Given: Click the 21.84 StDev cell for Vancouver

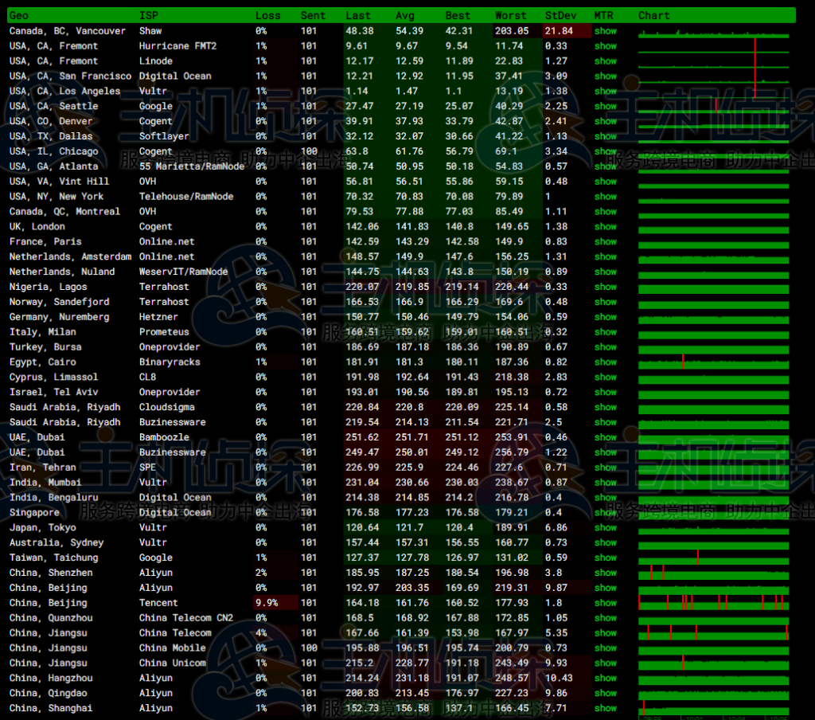Looking at the screenshot, I should point(559,31).
